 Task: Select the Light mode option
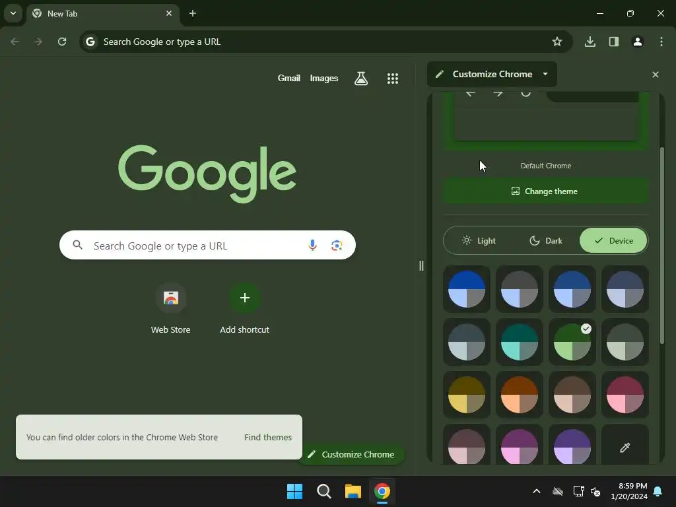(479, 240)
